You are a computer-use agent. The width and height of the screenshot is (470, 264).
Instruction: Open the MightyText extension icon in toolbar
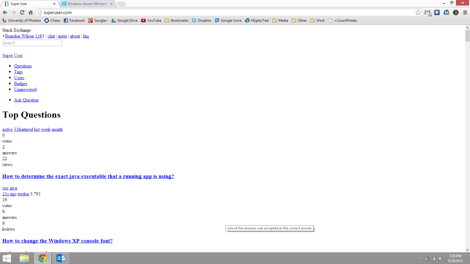click(x=446, y=13)
